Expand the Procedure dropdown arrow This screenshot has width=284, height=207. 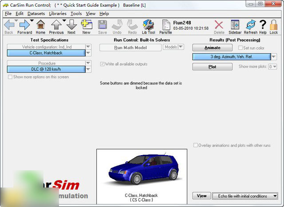pyautogui.click(x=88, y=69)
